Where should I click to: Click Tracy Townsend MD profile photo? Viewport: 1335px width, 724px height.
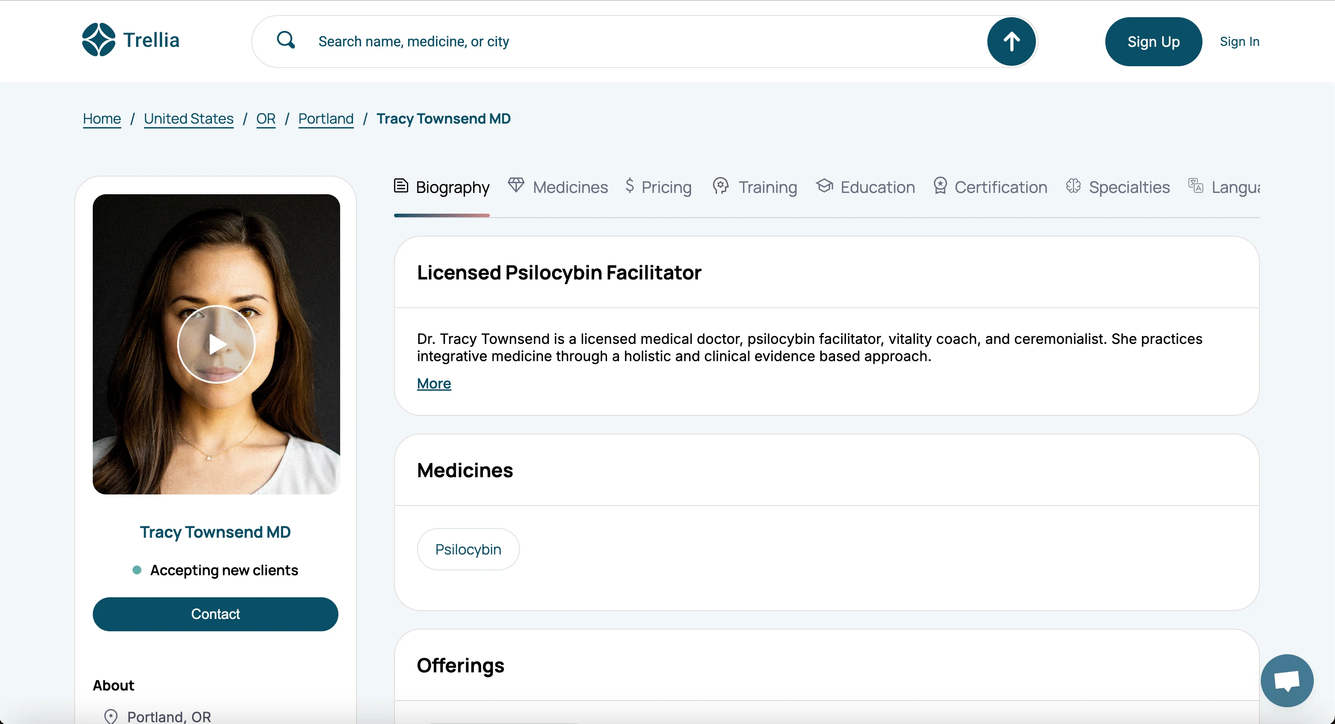click(216, 344)
